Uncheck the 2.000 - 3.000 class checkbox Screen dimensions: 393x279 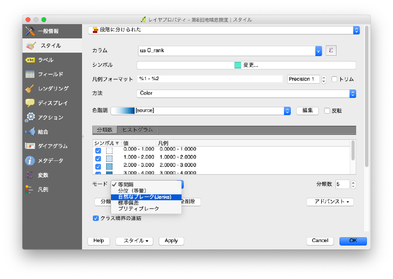point(98,167)
